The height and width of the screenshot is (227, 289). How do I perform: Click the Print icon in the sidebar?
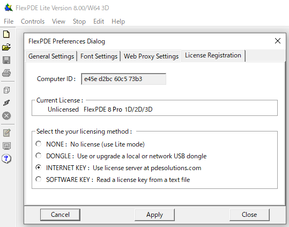pyautogui.click(x=6, y=73)
